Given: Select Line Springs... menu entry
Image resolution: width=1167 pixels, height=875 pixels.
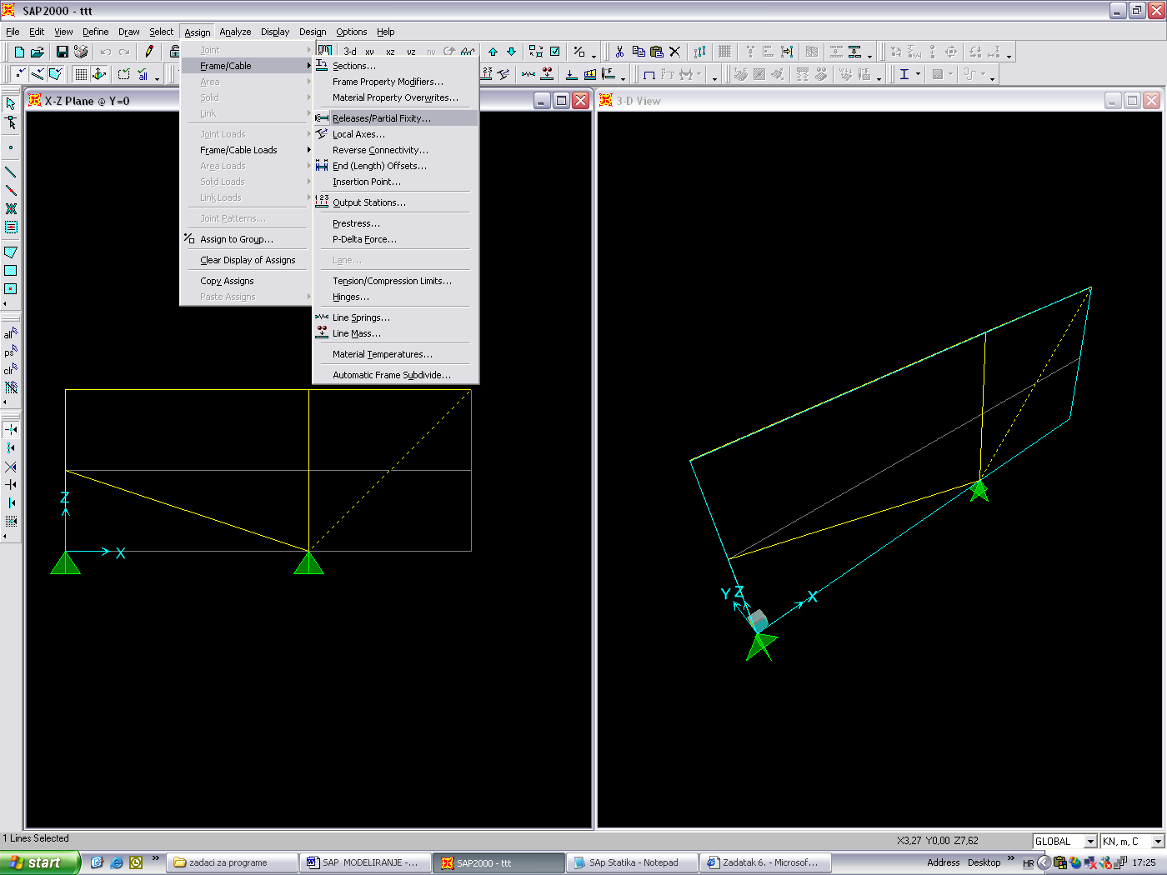Looking at the screenshot, I should 395,317.
